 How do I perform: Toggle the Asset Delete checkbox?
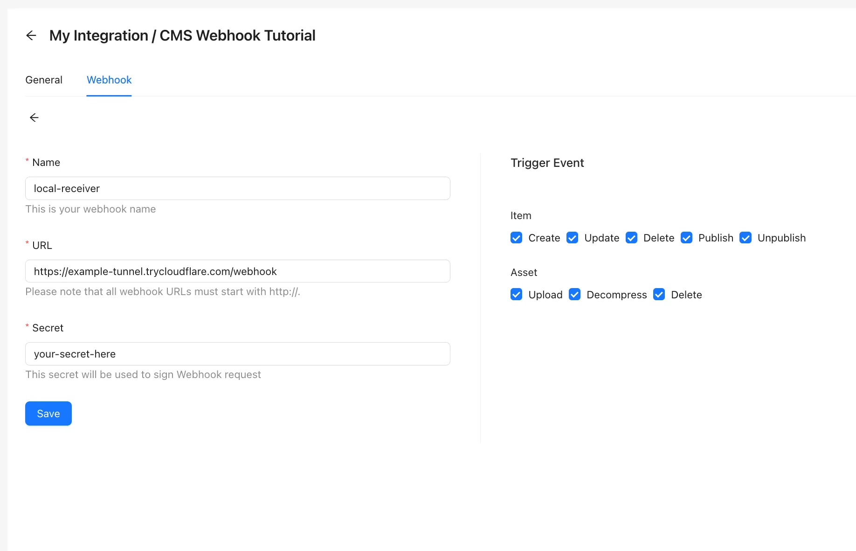(x=659, y=295)
